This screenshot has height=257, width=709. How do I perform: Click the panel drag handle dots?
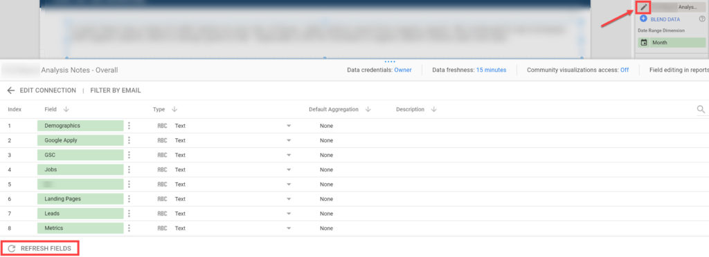point(389,61)
